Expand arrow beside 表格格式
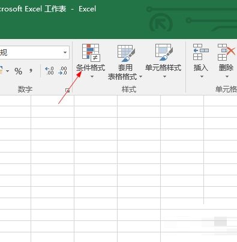Viewport: 237px width, 242px height. [x=140, y=76]
